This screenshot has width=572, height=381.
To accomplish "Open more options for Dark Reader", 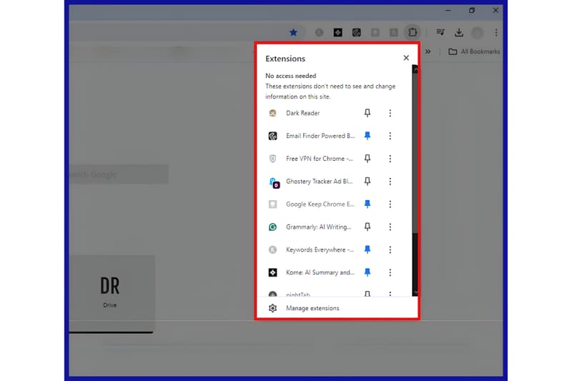I will pos(390,113).
